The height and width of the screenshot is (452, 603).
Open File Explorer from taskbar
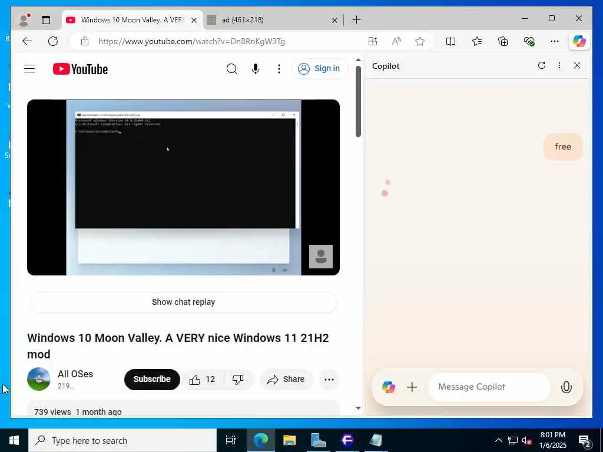coord(290,440)
